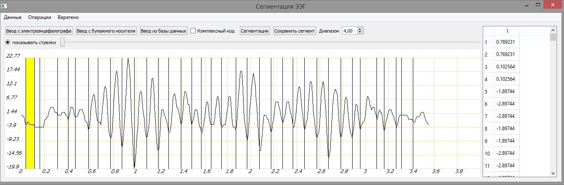Choose the Ввод из базы данных button
The width and height of the screenshot is (564, 185).
[x=164, y=31]
